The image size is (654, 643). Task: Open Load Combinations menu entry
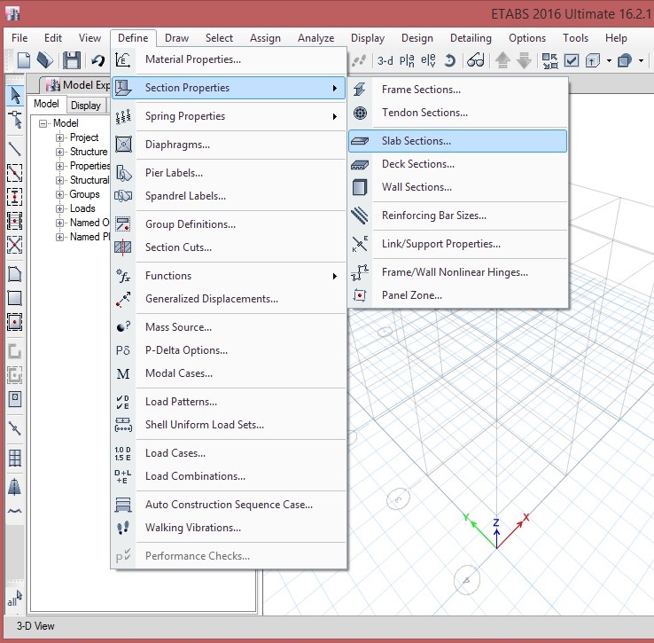point(195,476)
